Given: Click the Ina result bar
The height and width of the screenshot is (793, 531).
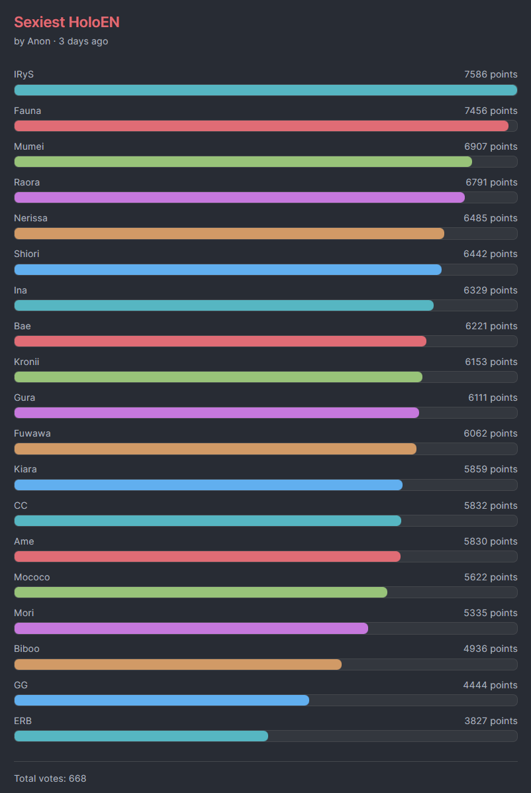Looking at the screenshot, I should [265, 305].
